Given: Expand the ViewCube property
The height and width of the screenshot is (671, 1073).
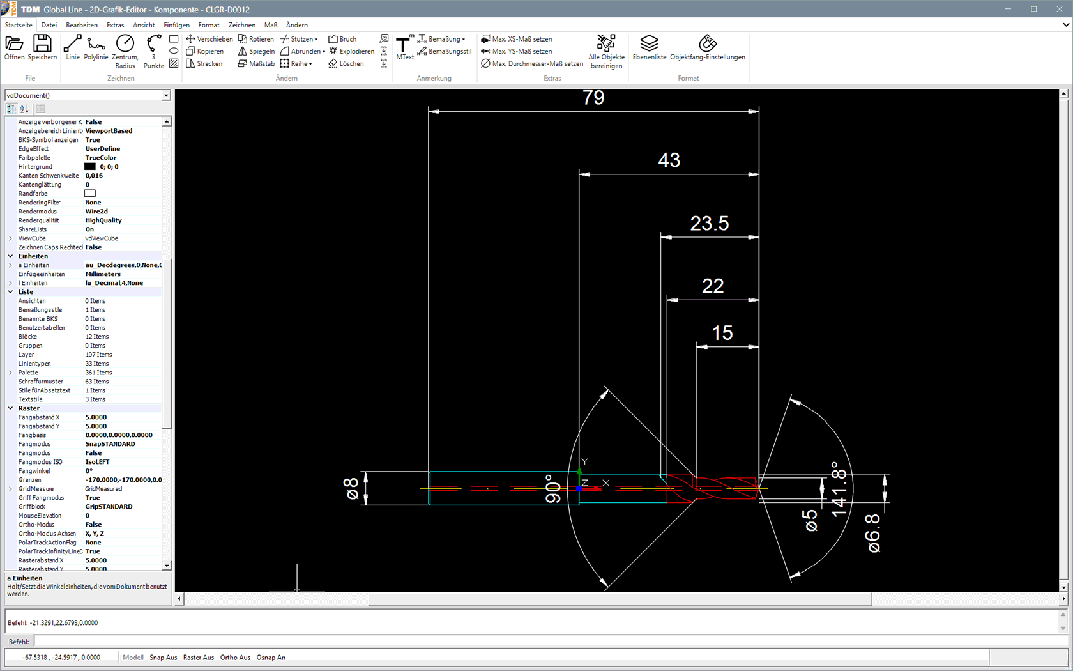Looking at the screenshot, I should [10, 238].
